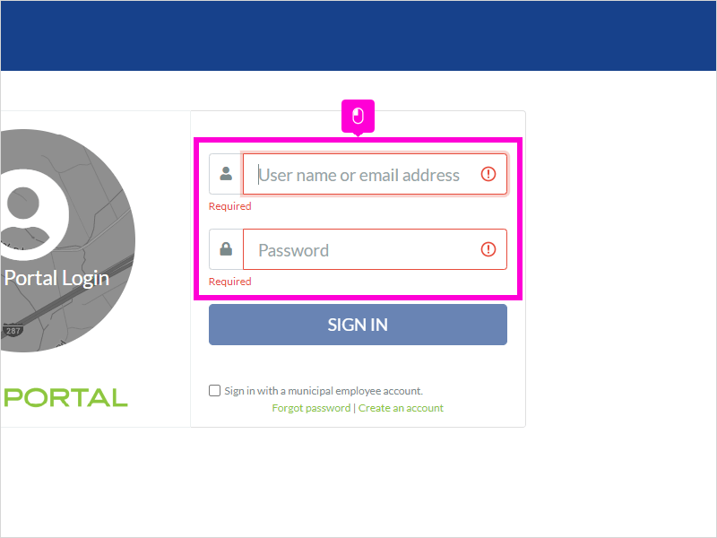Viewport: 717px width, 538px height.
Task: Click the red exclamation icon in username field
Action: (x=488, y=174)
